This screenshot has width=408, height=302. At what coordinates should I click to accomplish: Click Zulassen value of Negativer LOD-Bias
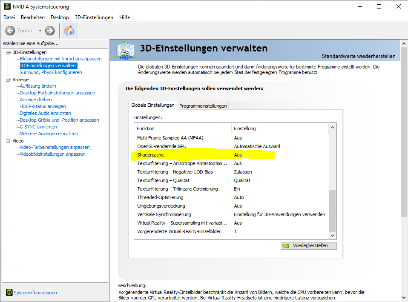(243, 172)
